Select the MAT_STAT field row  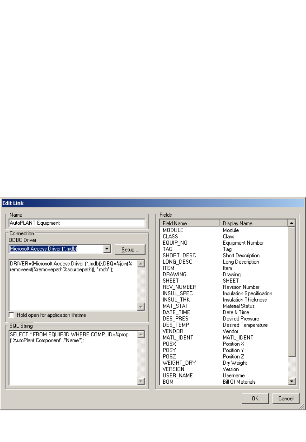[224, 306]
